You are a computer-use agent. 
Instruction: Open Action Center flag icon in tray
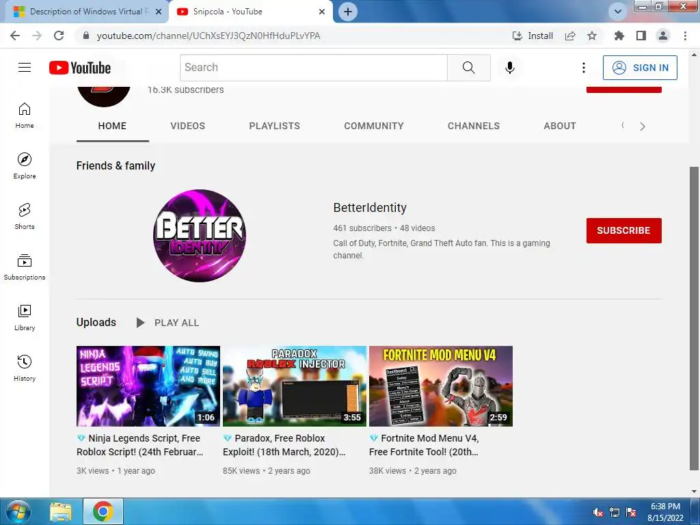[631, 512]
